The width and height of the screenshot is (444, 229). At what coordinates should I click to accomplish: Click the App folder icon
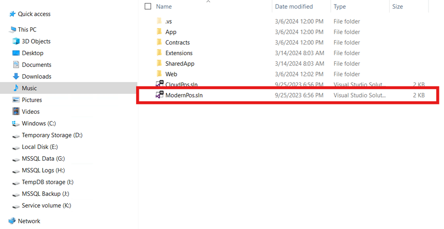click(159, 31)
